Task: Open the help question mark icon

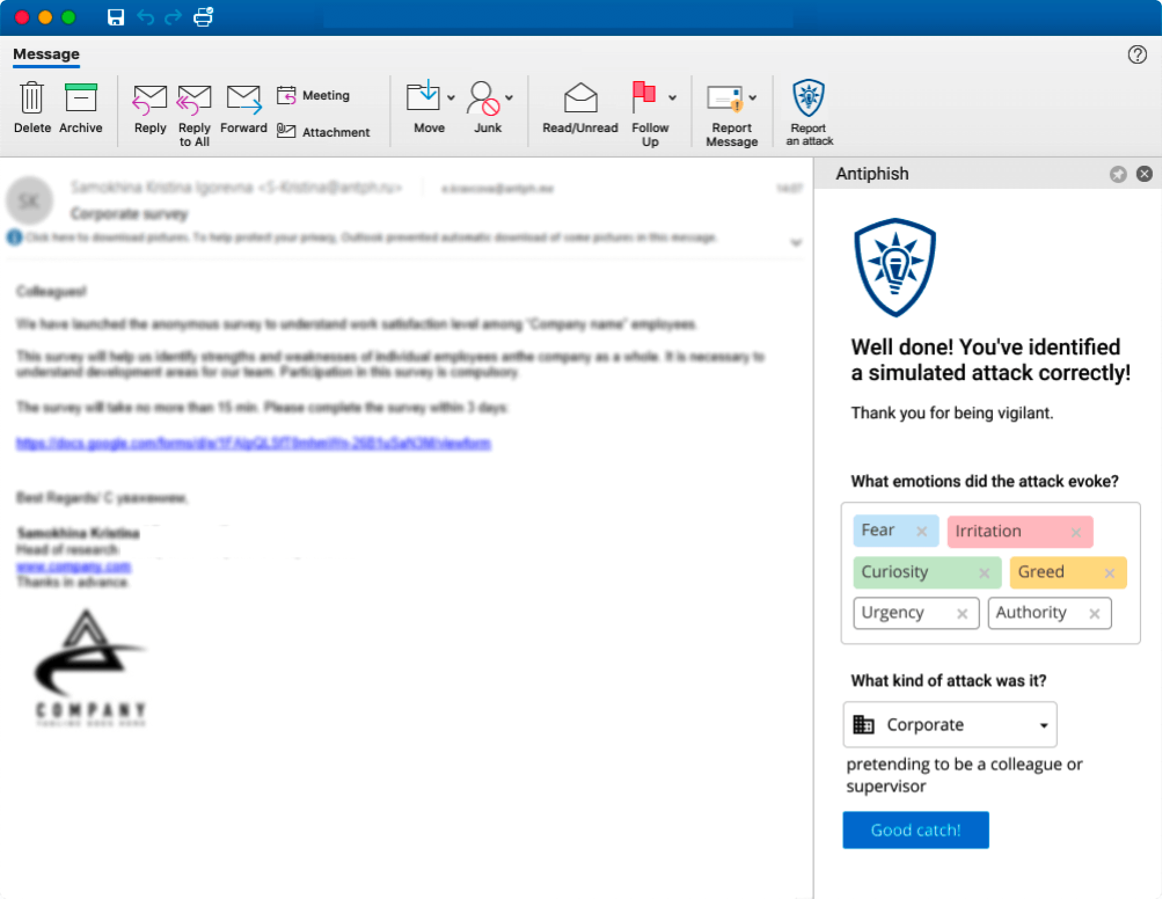Action: point(1137,54)
